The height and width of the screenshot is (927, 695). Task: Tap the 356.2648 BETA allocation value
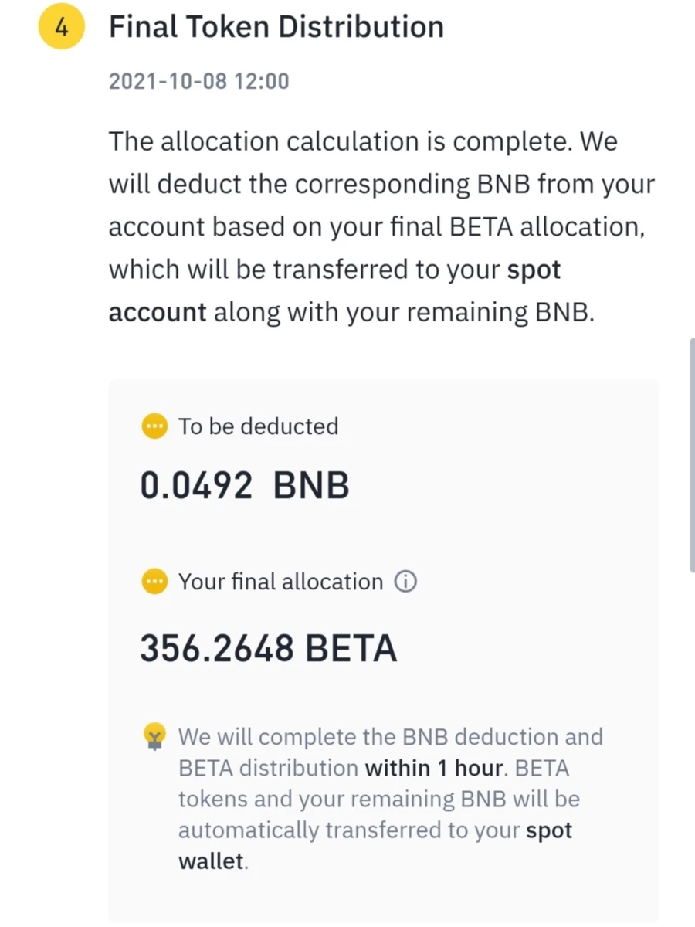(x=269, y=648)
